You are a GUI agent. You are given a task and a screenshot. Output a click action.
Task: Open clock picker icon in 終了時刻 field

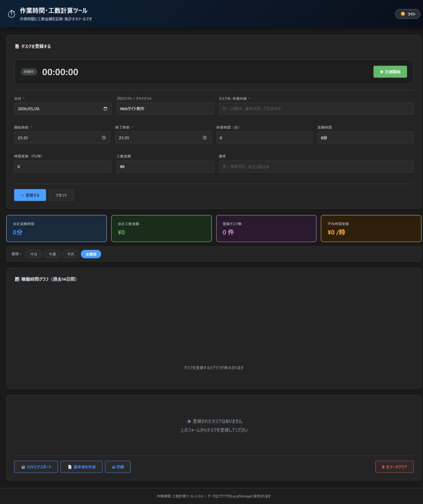coord(204,138)
